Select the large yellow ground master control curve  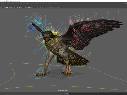pyautogui.click(x=63, y=77)
